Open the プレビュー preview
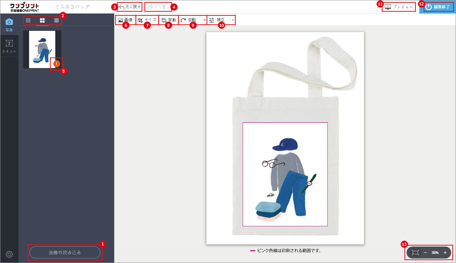456x263 pixels. [x=399, y=7]
